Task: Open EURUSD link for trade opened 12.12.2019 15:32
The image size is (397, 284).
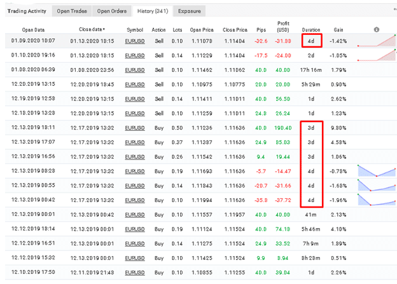Action: tap(135, 258)
